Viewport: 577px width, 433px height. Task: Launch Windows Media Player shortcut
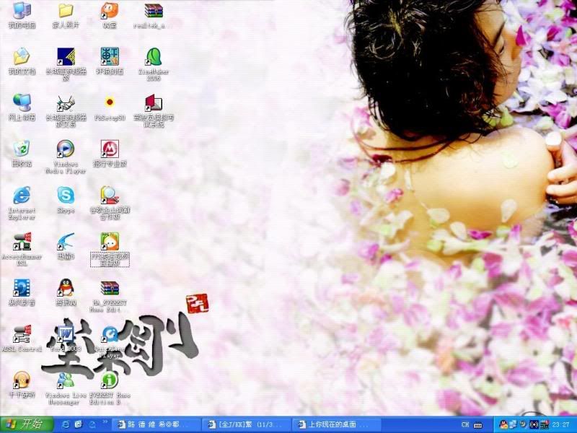[x=66, y=149]
